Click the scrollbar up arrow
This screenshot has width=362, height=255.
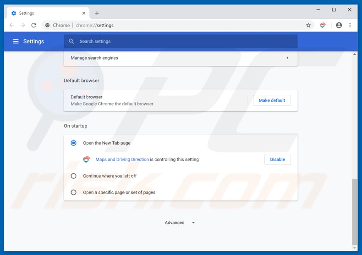coord(354,54)
